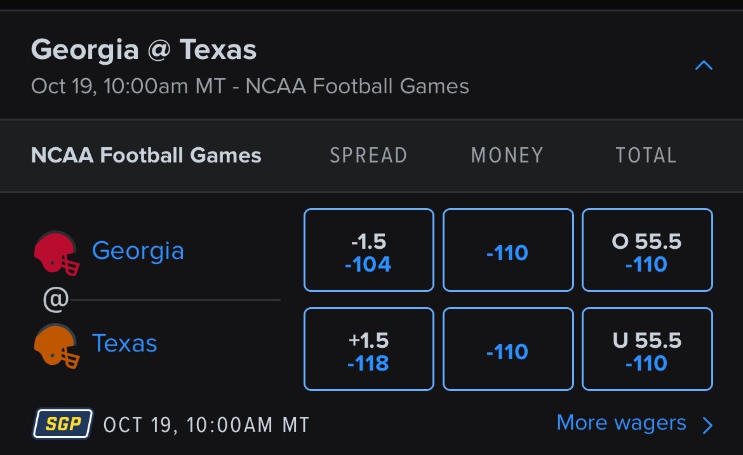Open the More wagers link
Image resolution: width=743 pixels, height=455 pixels.
pos(621,423)
